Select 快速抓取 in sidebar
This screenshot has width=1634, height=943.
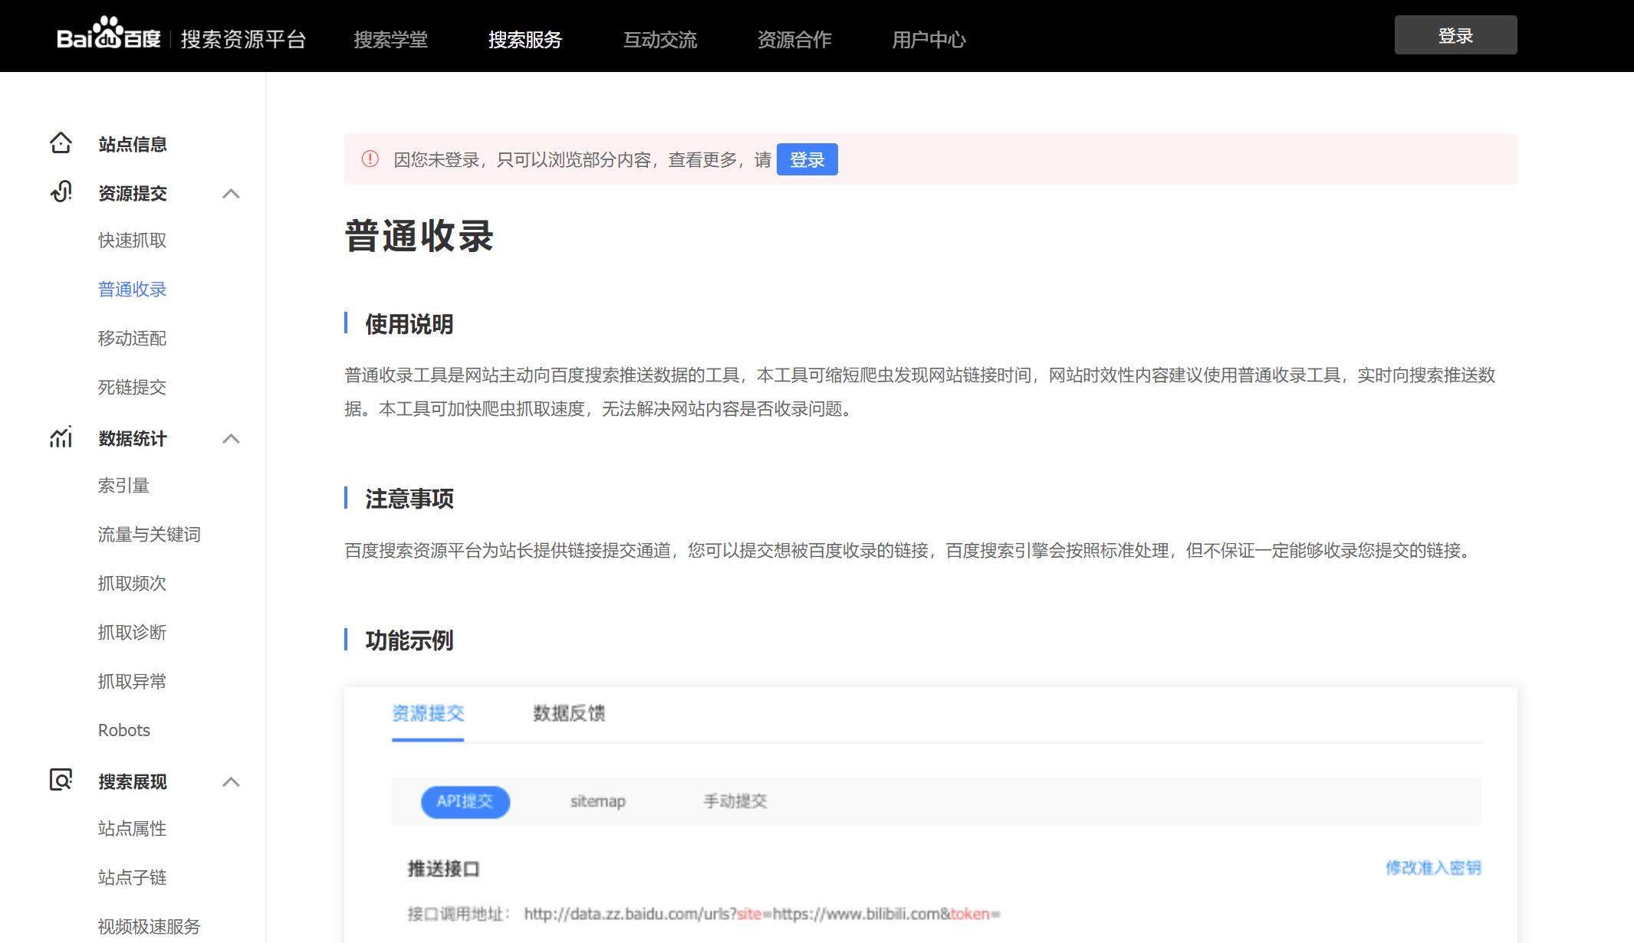coord(133,241)
